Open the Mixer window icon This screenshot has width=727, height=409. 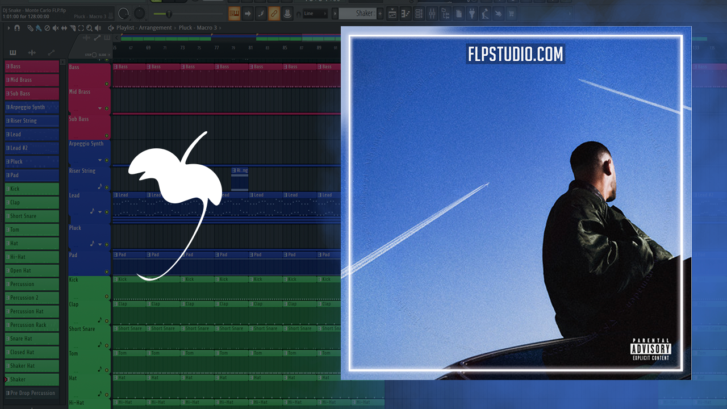(432, 14)
